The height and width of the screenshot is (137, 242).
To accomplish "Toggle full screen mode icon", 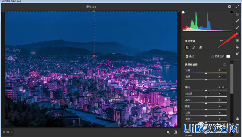I will point(237,7).
